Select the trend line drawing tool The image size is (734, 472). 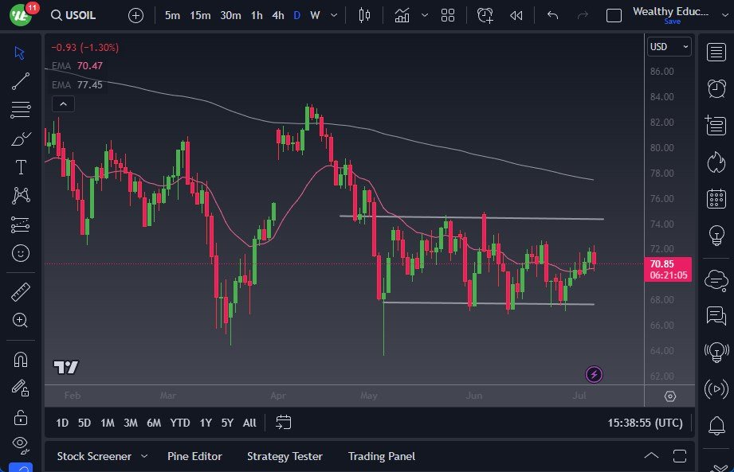21,80
